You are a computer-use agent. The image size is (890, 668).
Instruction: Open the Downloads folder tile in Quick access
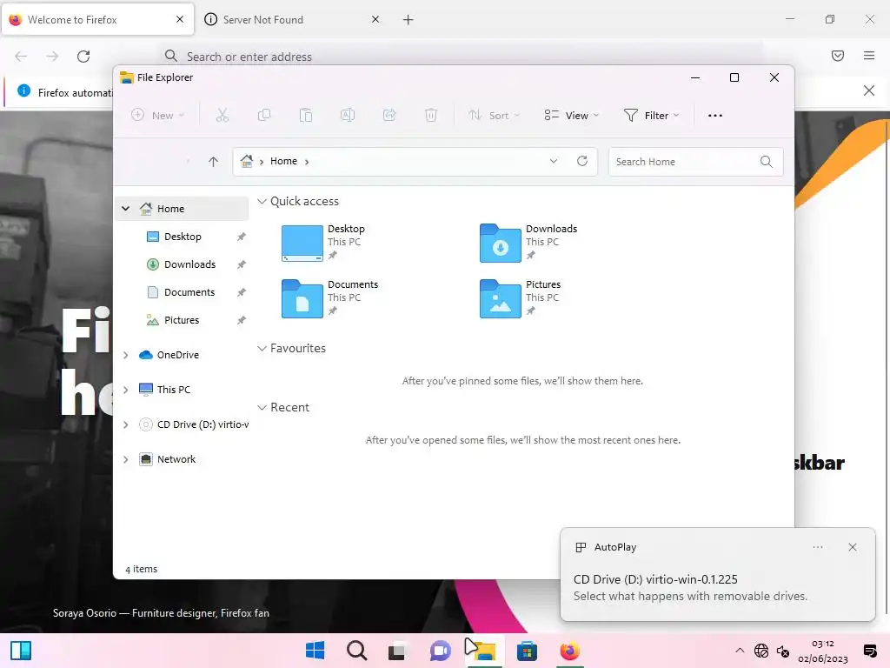click(529, 243)
